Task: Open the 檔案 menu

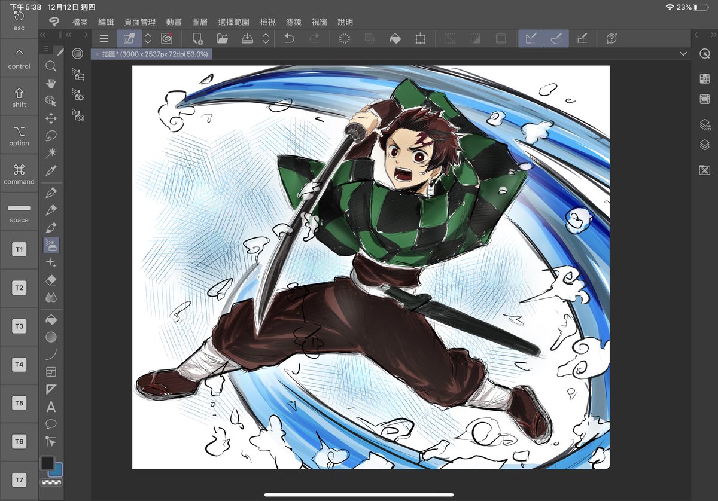Action: pyautogui.click(x=80, y=22)
